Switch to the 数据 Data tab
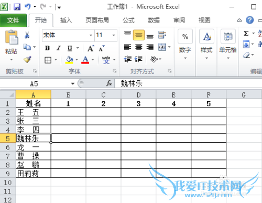Image resolution: width=262 pixels, height=203 pixels. pyautogui.click(x=154, y=20)
